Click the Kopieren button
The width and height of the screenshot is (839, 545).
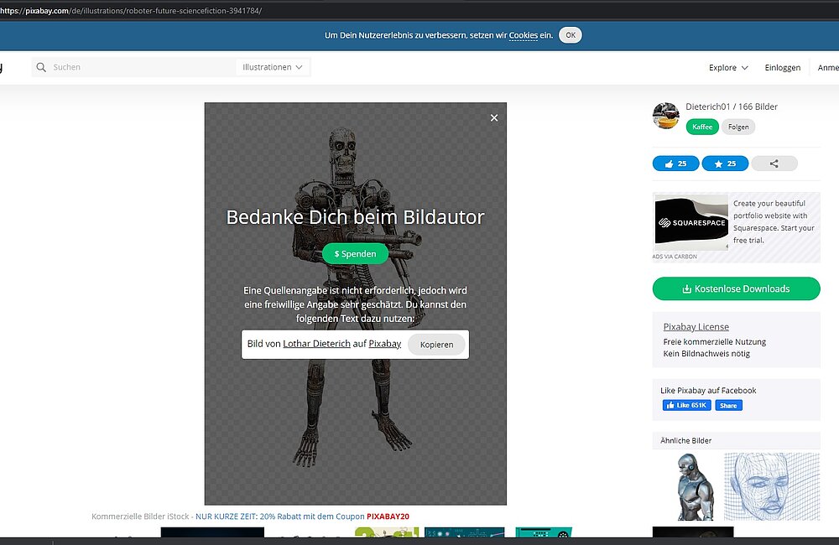(436, 345)
